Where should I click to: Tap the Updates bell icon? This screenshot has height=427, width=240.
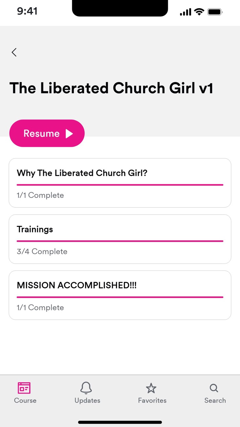pyautogui.click(x=86, y=388)
